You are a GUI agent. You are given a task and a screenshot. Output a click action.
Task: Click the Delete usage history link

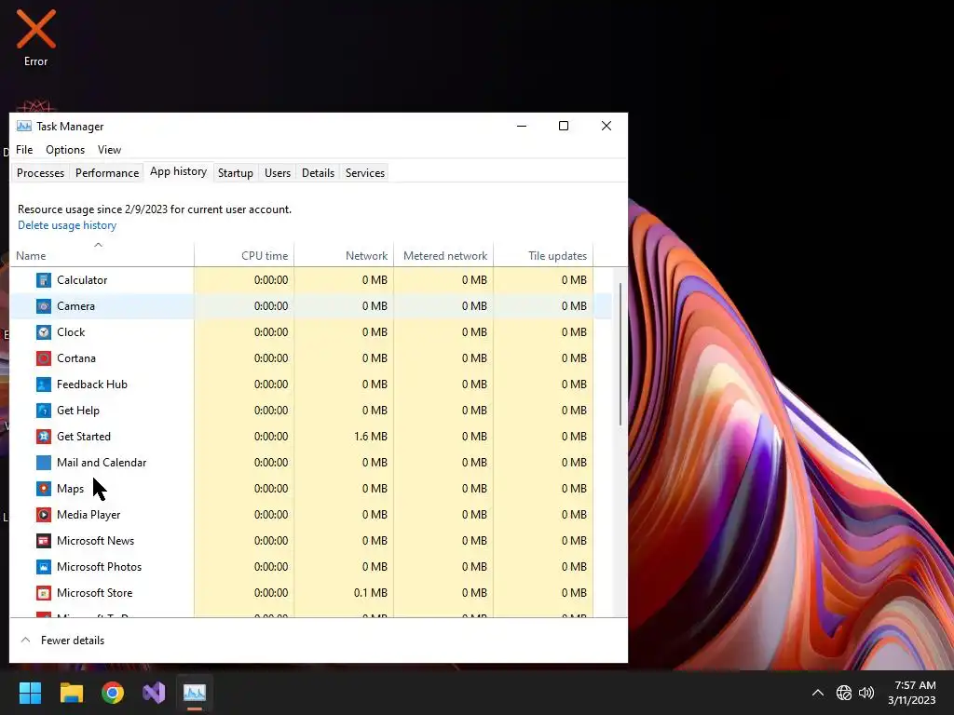tap(67, 225)
